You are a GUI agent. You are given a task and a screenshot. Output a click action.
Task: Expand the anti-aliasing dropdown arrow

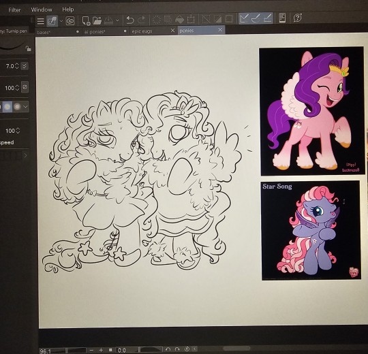click(x=25, y=107)
